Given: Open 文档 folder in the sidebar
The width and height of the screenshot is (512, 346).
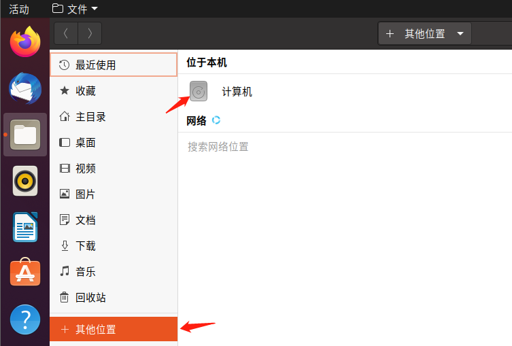Looking at the screenshot, I should tap(114, 220).
